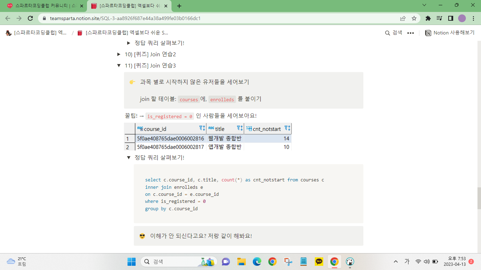Viewport: 481px width, 270px height.
Task: Click taskbar 검색 search box
Action: pos(179,262)
